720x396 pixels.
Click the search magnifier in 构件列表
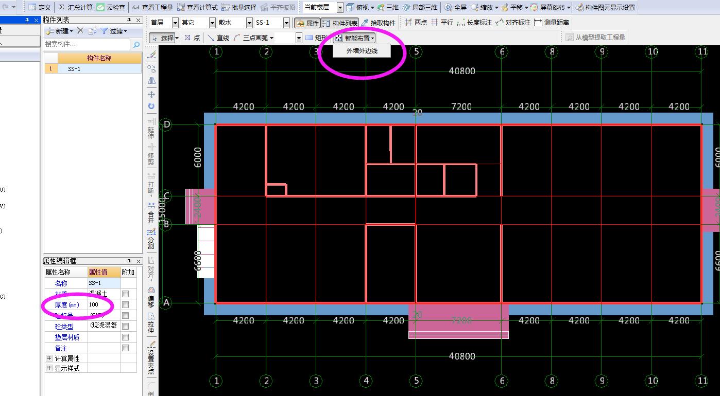point(136,45)
